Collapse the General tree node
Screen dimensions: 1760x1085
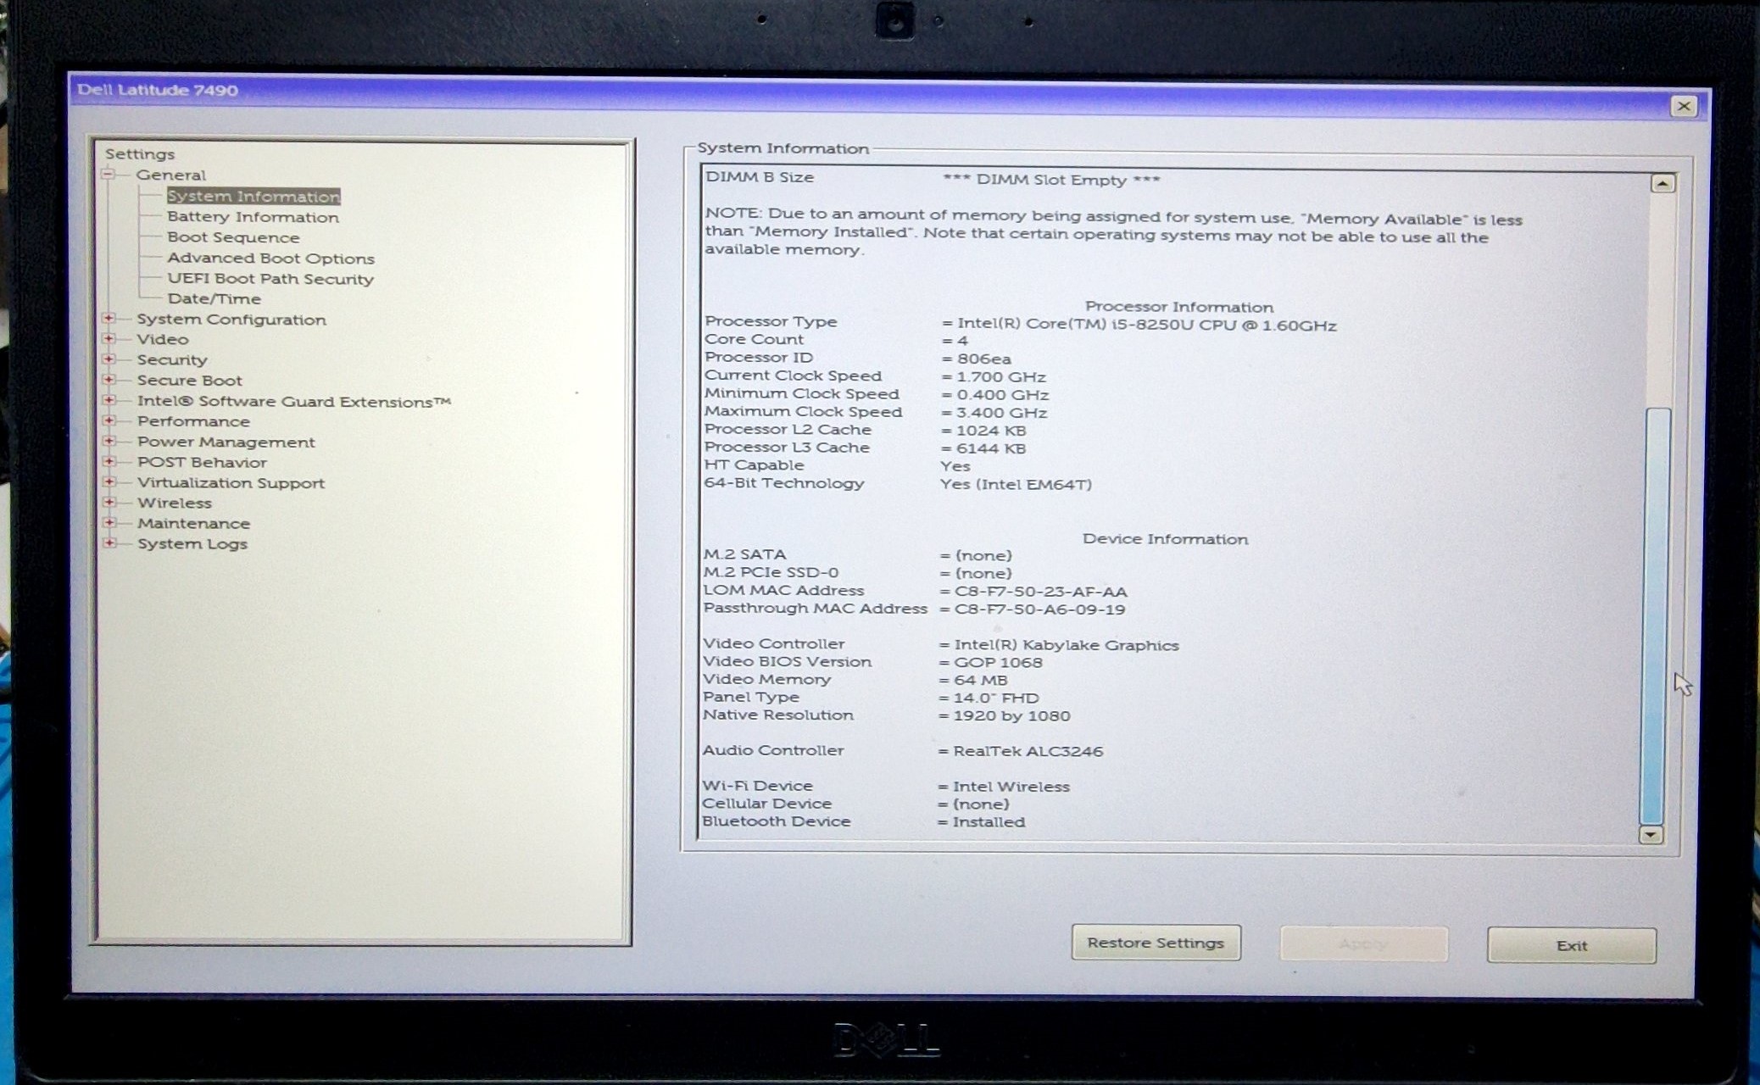tap(109, 175)
